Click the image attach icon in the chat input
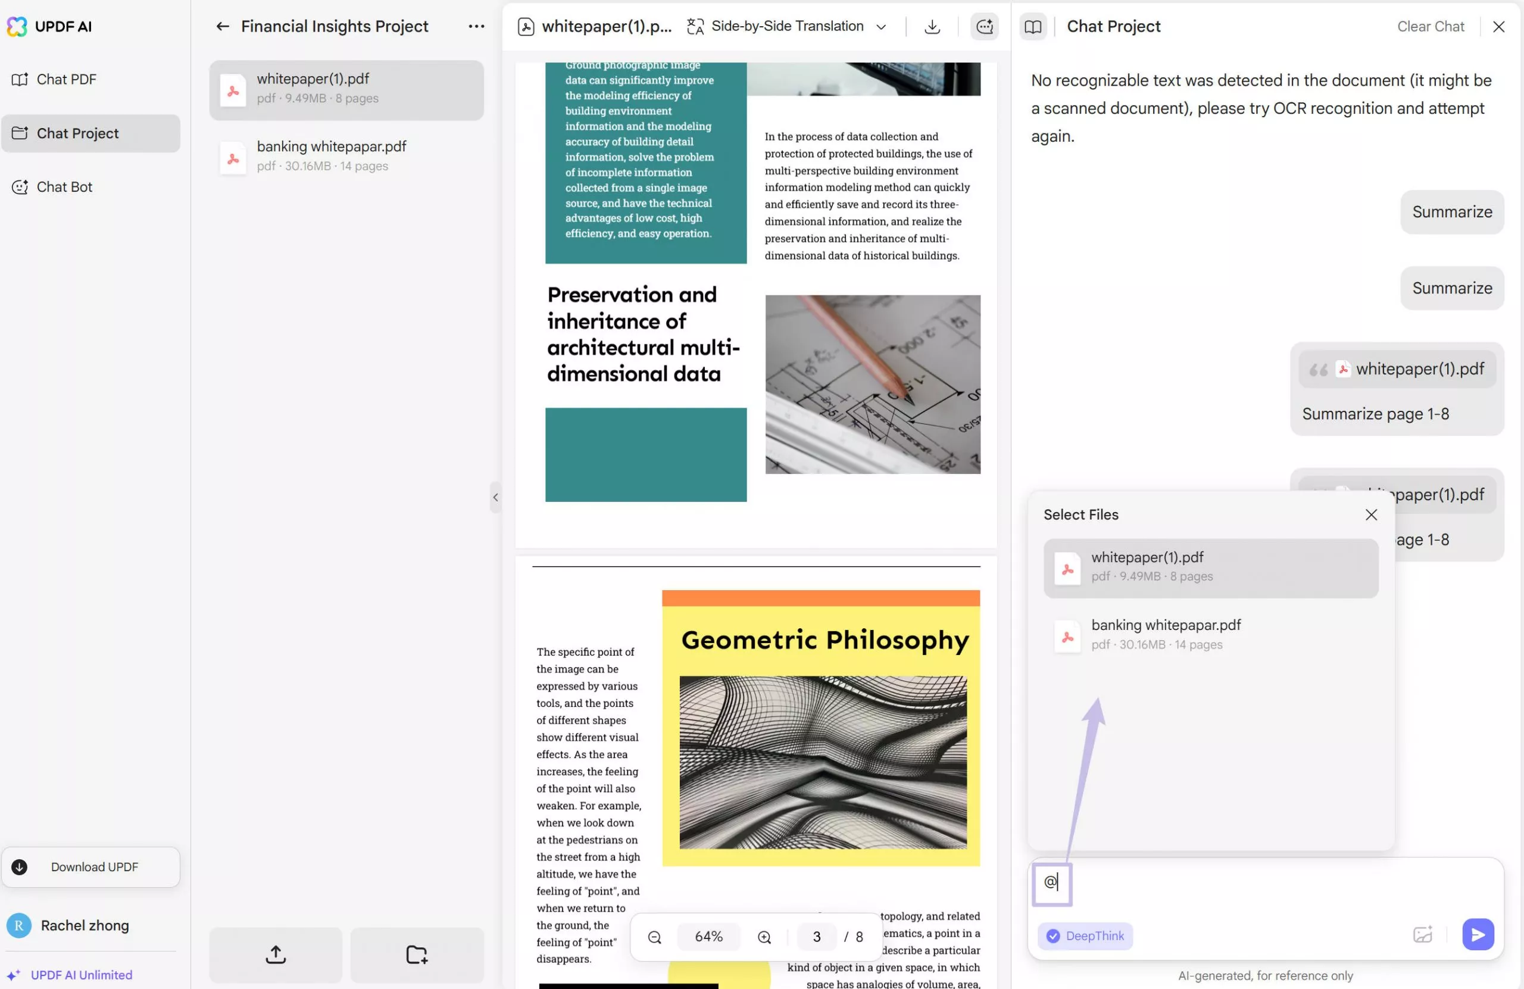This screenshot has height=989, width=1524. tap(1422, 935)
